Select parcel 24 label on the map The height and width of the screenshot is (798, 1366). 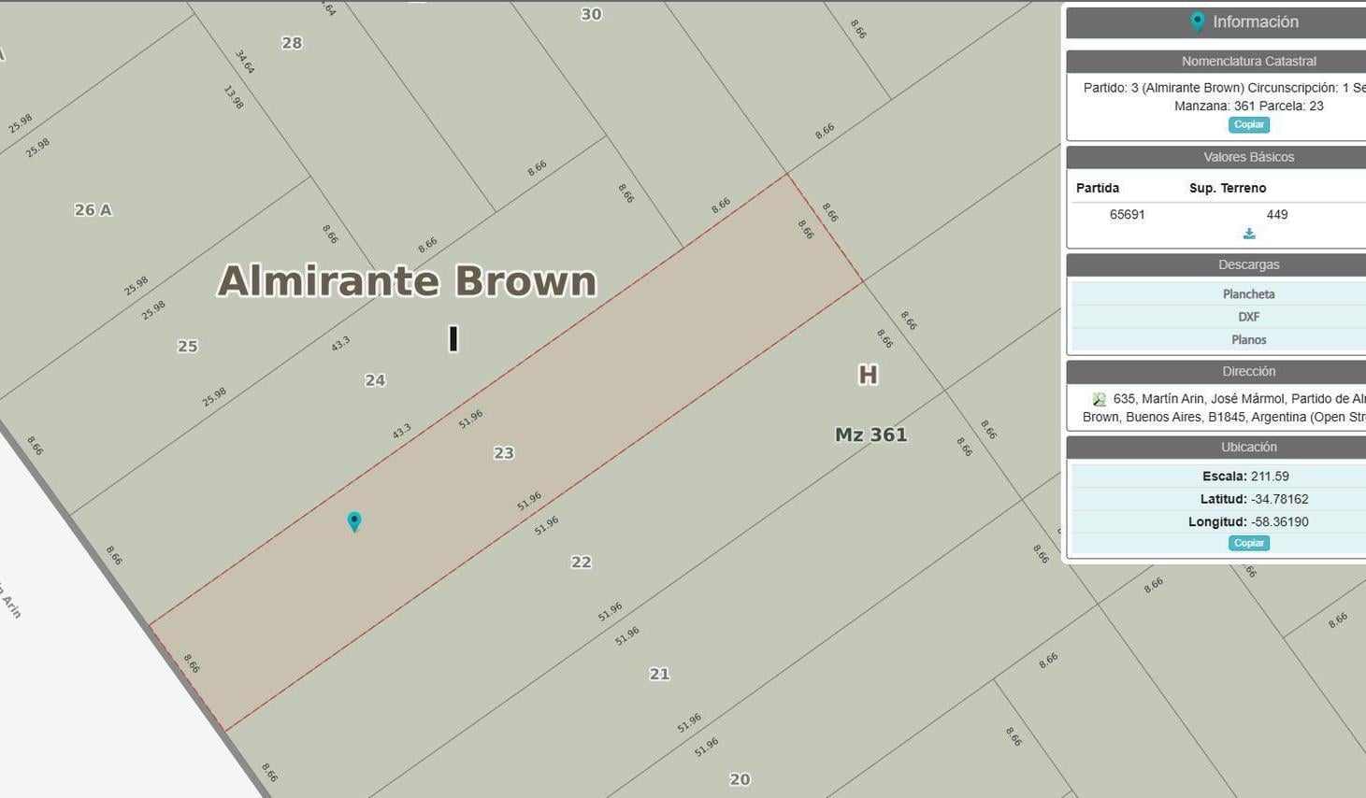pos(375,380)
